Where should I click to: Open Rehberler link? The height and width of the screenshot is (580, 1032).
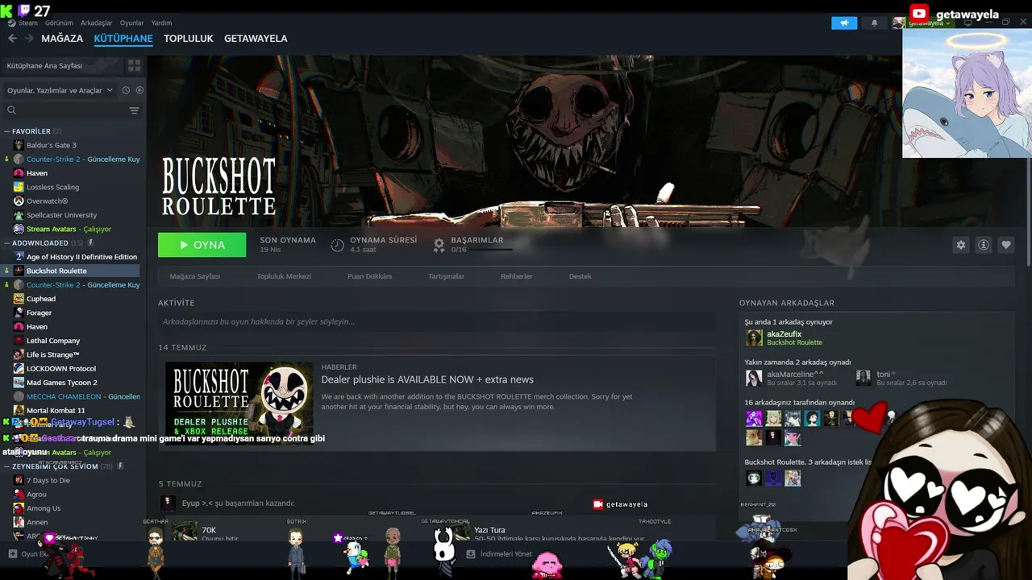(516, 276)
